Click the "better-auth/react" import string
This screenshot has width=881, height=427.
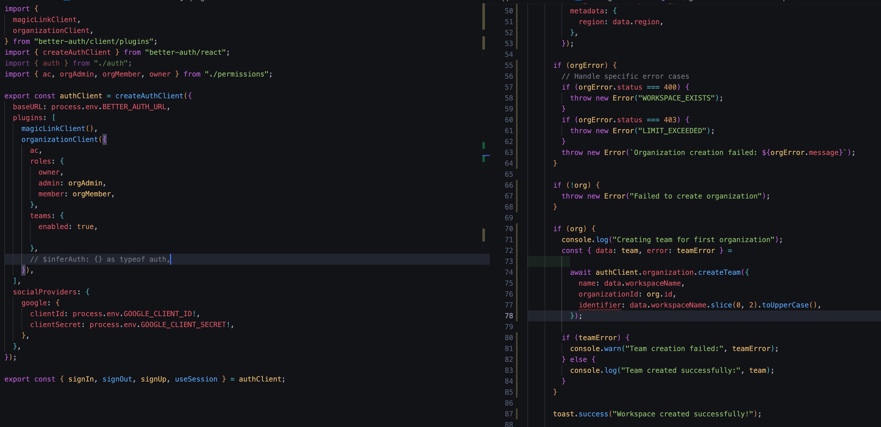point(185,52)
